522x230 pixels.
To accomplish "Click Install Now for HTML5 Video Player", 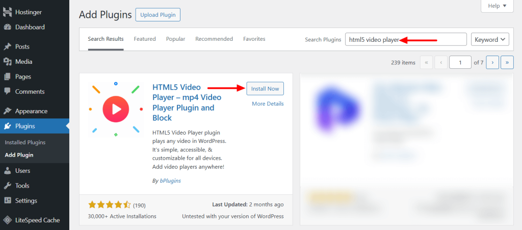I will (x=265, y=89).
